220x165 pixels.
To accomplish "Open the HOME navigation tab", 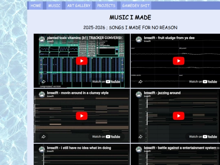I will pos(36,6).
